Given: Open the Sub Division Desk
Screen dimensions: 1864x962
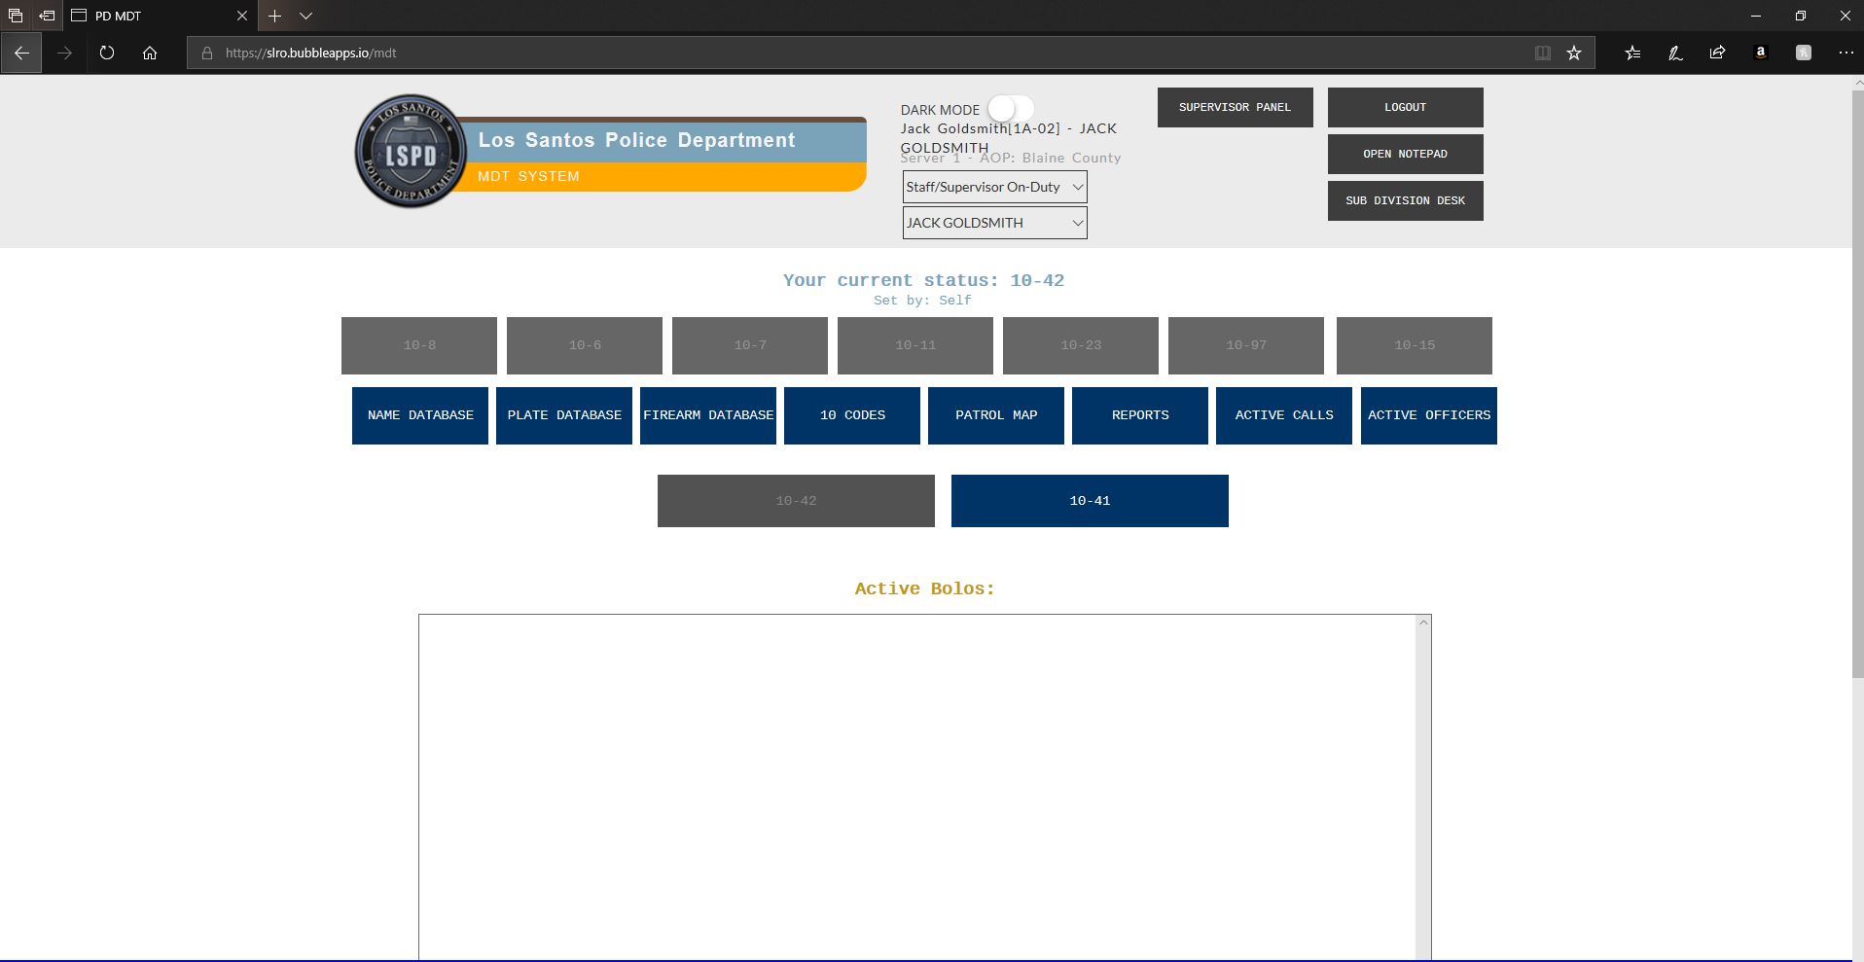Looking at the screenshot, I should (x=1406, y=200).
